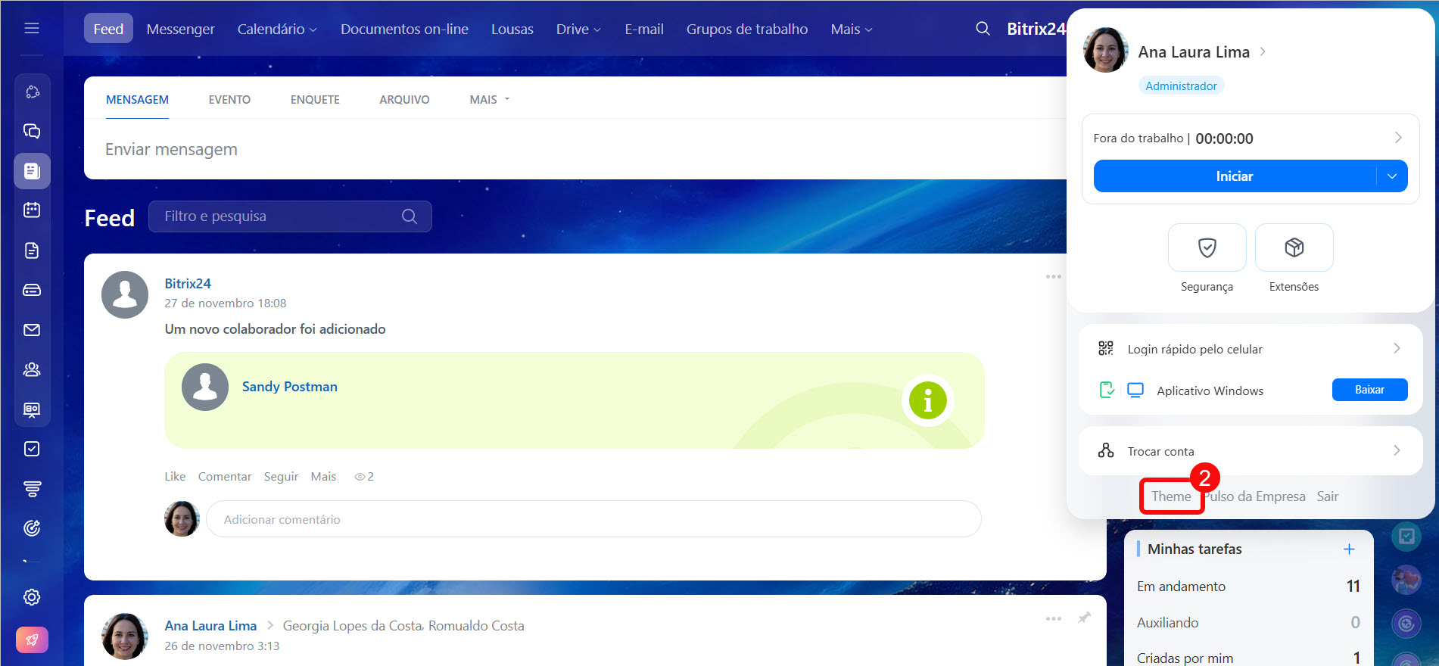
Task: Open the settings gear in left sidebar
Action: point(32,597)
